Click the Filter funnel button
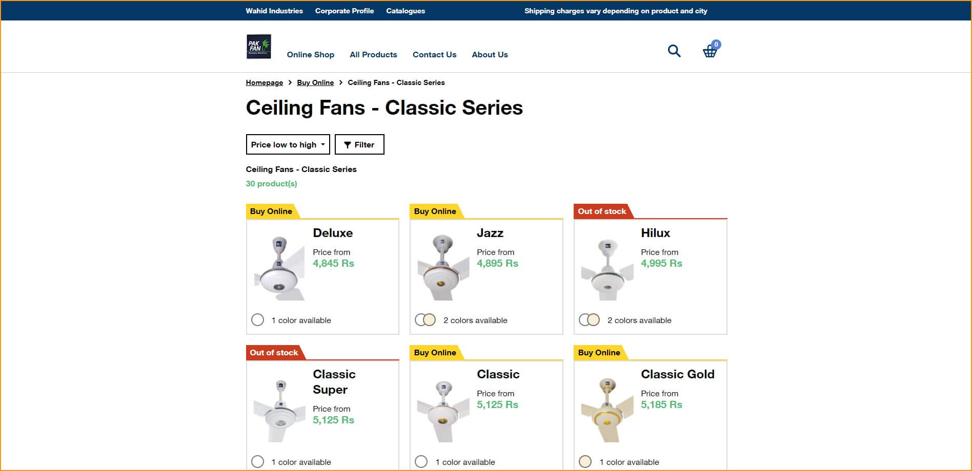The height and width of the screenshot is (471, 972). coord(359,144)
